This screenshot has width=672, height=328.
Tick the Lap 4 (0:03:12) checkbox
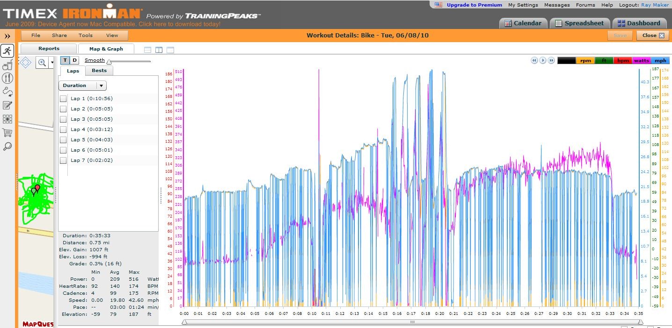[63, 130]
